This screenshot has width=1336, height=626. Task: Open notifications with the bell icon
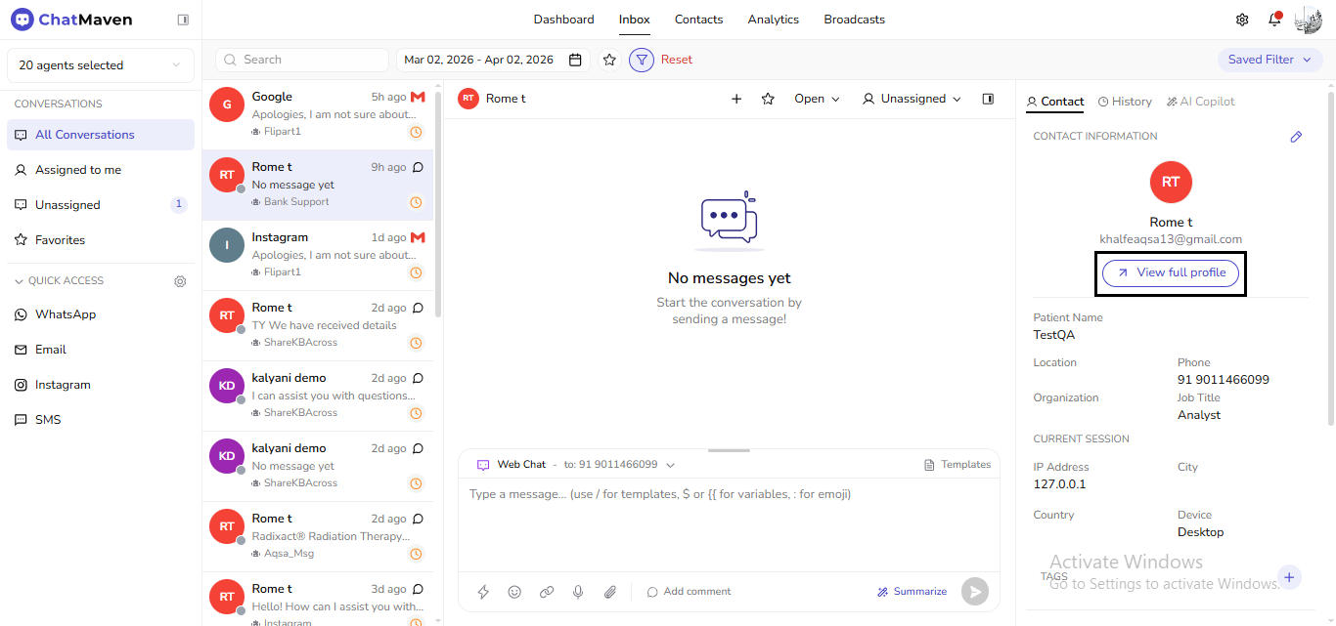[1273, 19]
